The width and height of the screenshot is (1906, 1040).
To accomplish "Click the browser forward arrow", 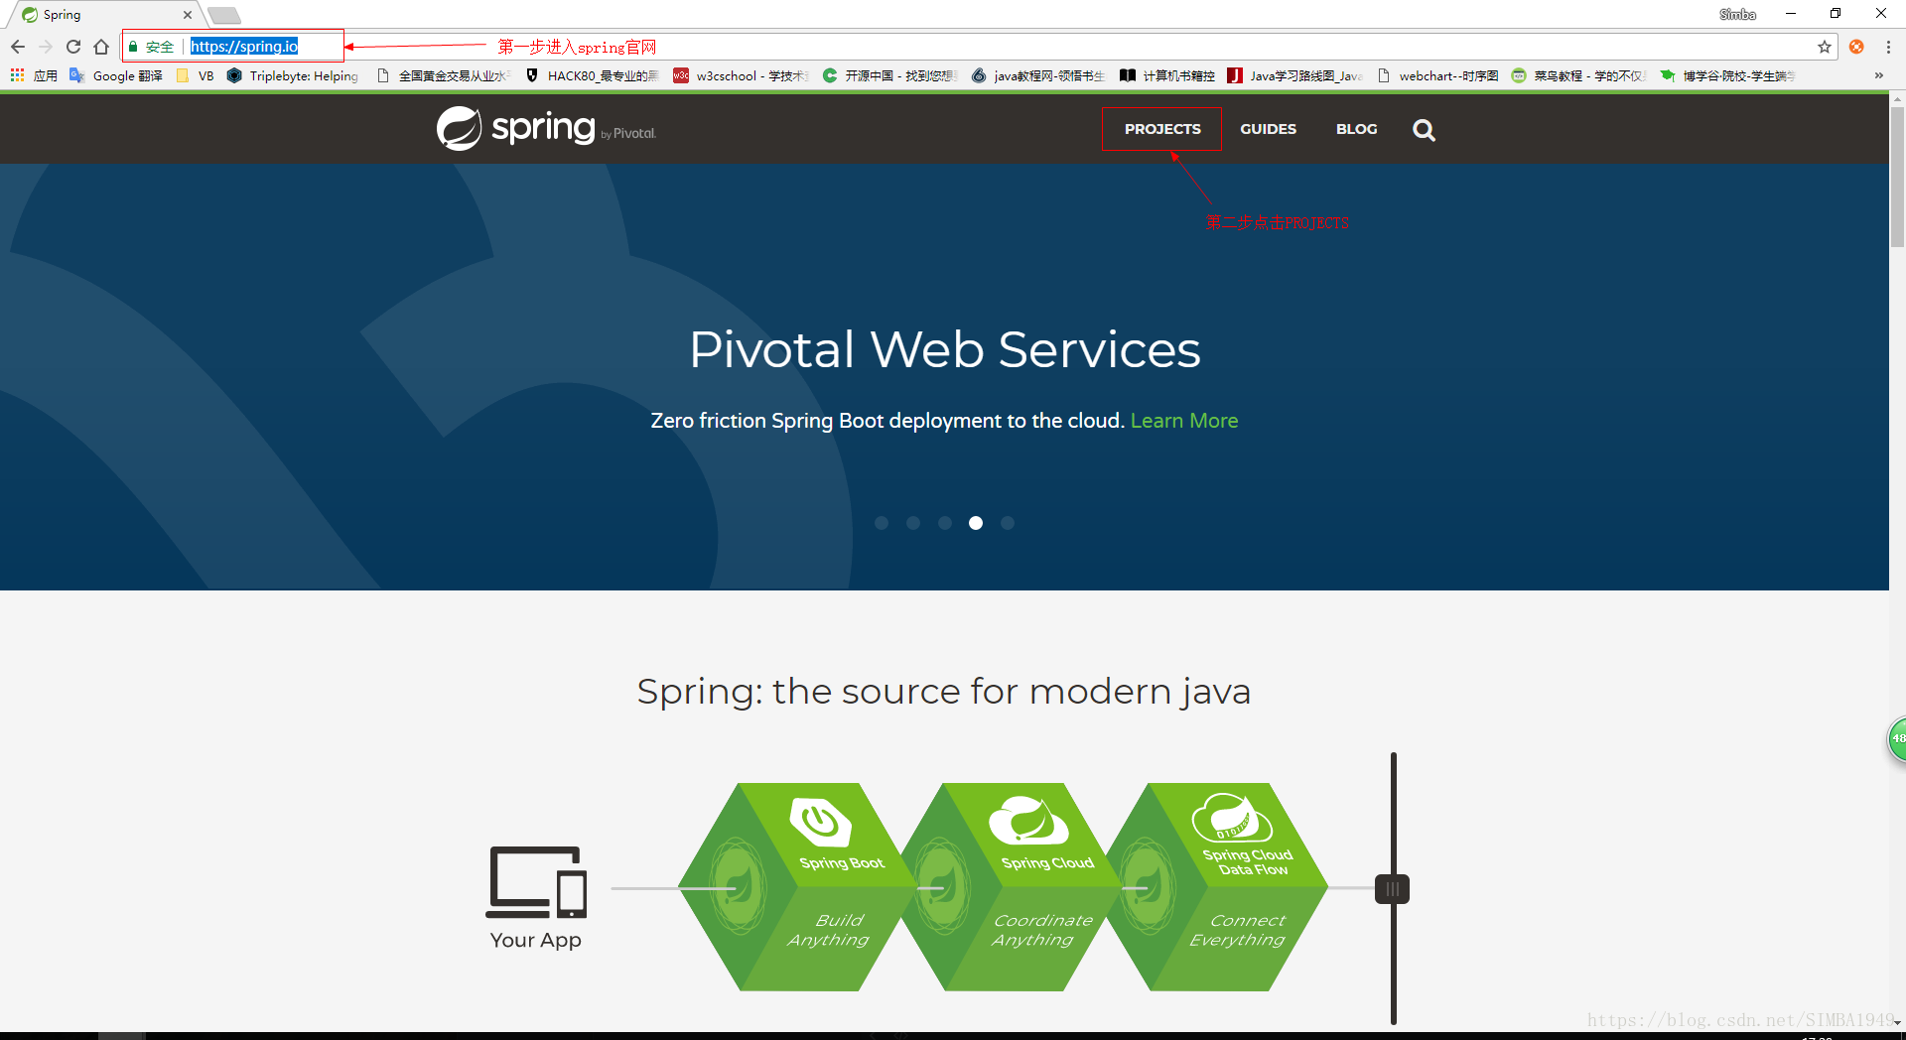I will click(46, 47).
